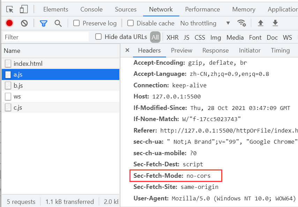Import HAR file
This screenshot has width=298, height=207.
pyautogui.click(x=261, y=23)
